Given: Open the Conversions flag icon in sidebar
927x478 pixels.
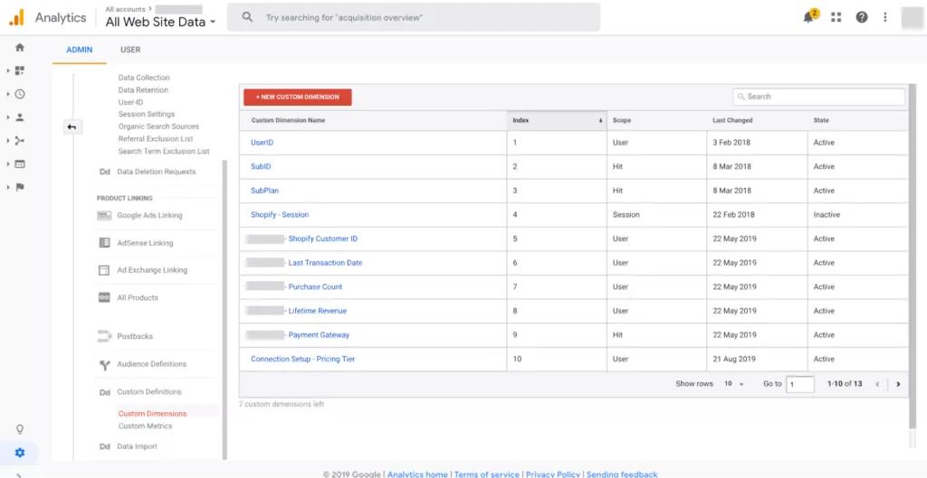Looking at the screenshot, I should [x=20, y=187].
